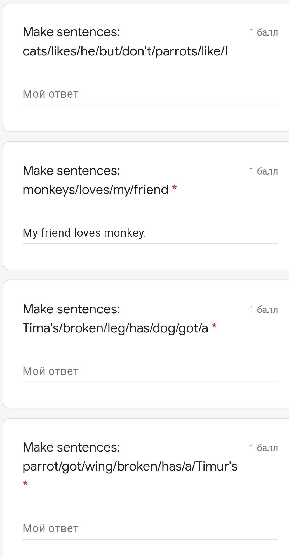Viewport: 289px width, 557px height.
Task: Click the red asterisk after "monkeys/loves/my/friend"
Action: pos(174,188)
